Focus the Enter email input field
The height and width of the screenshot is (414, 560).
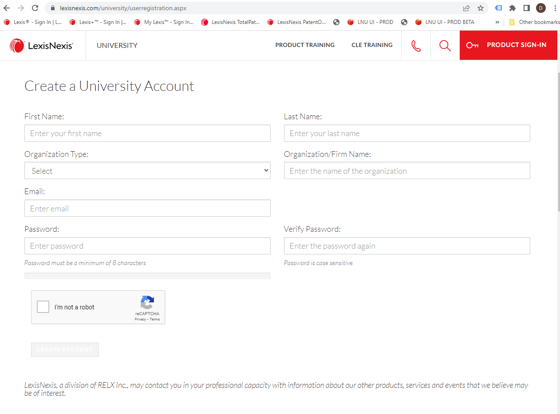pyautogui.click(x=147, y=208)
